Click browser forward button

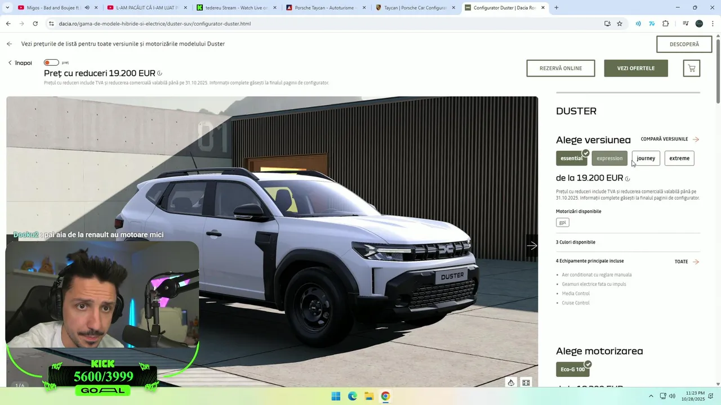21,24
